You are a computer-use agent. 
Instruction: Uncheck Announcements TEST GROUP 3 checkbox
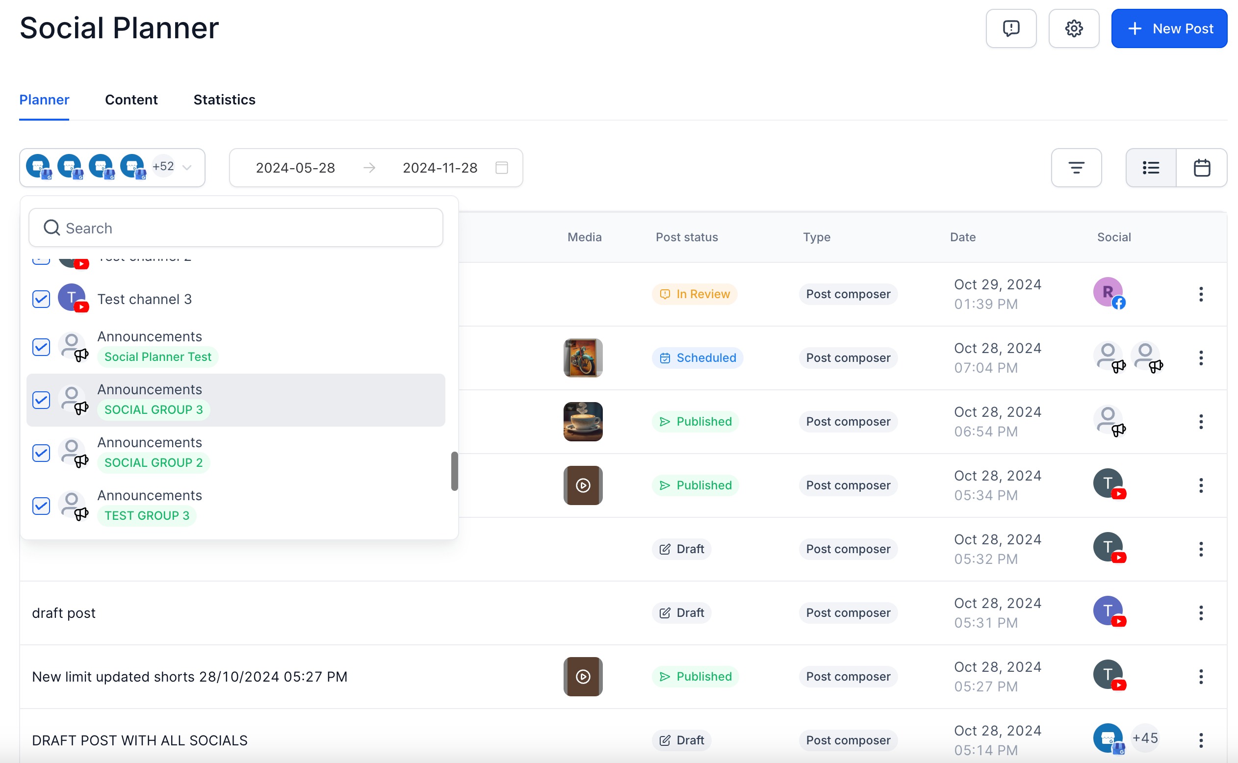(41, 506)
